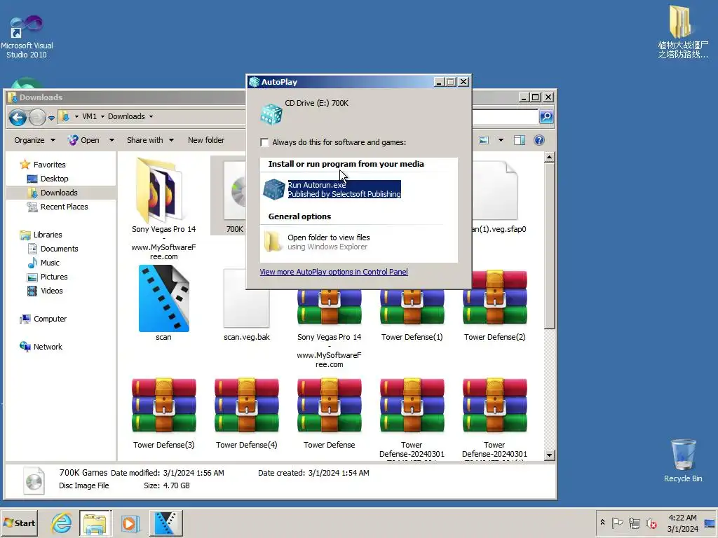
Task: Toggle the preview pane button
Action: point(520,140)
